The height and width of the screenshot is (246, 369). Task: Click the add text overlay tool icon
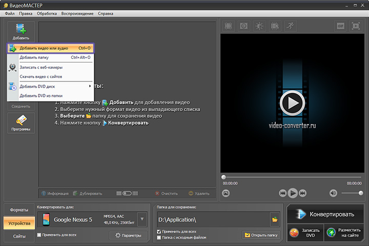point(275,26)
